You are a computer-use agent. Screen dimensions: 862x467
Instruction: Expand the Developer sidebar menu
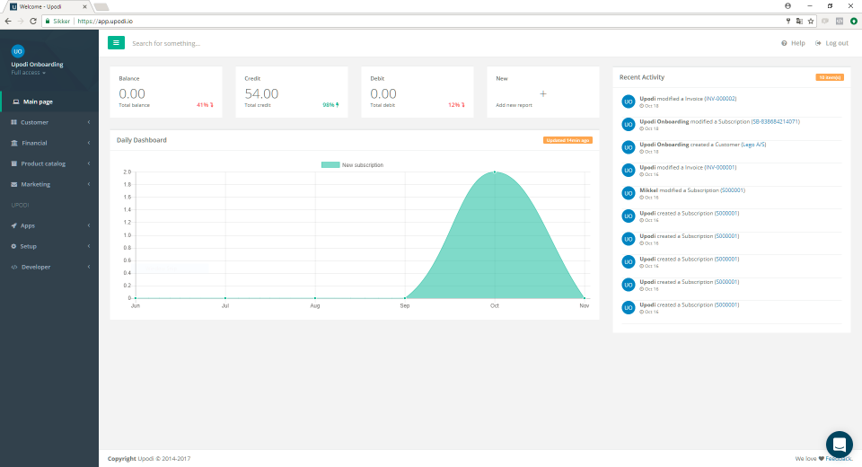pyautogui.click(x=49, y=267)
